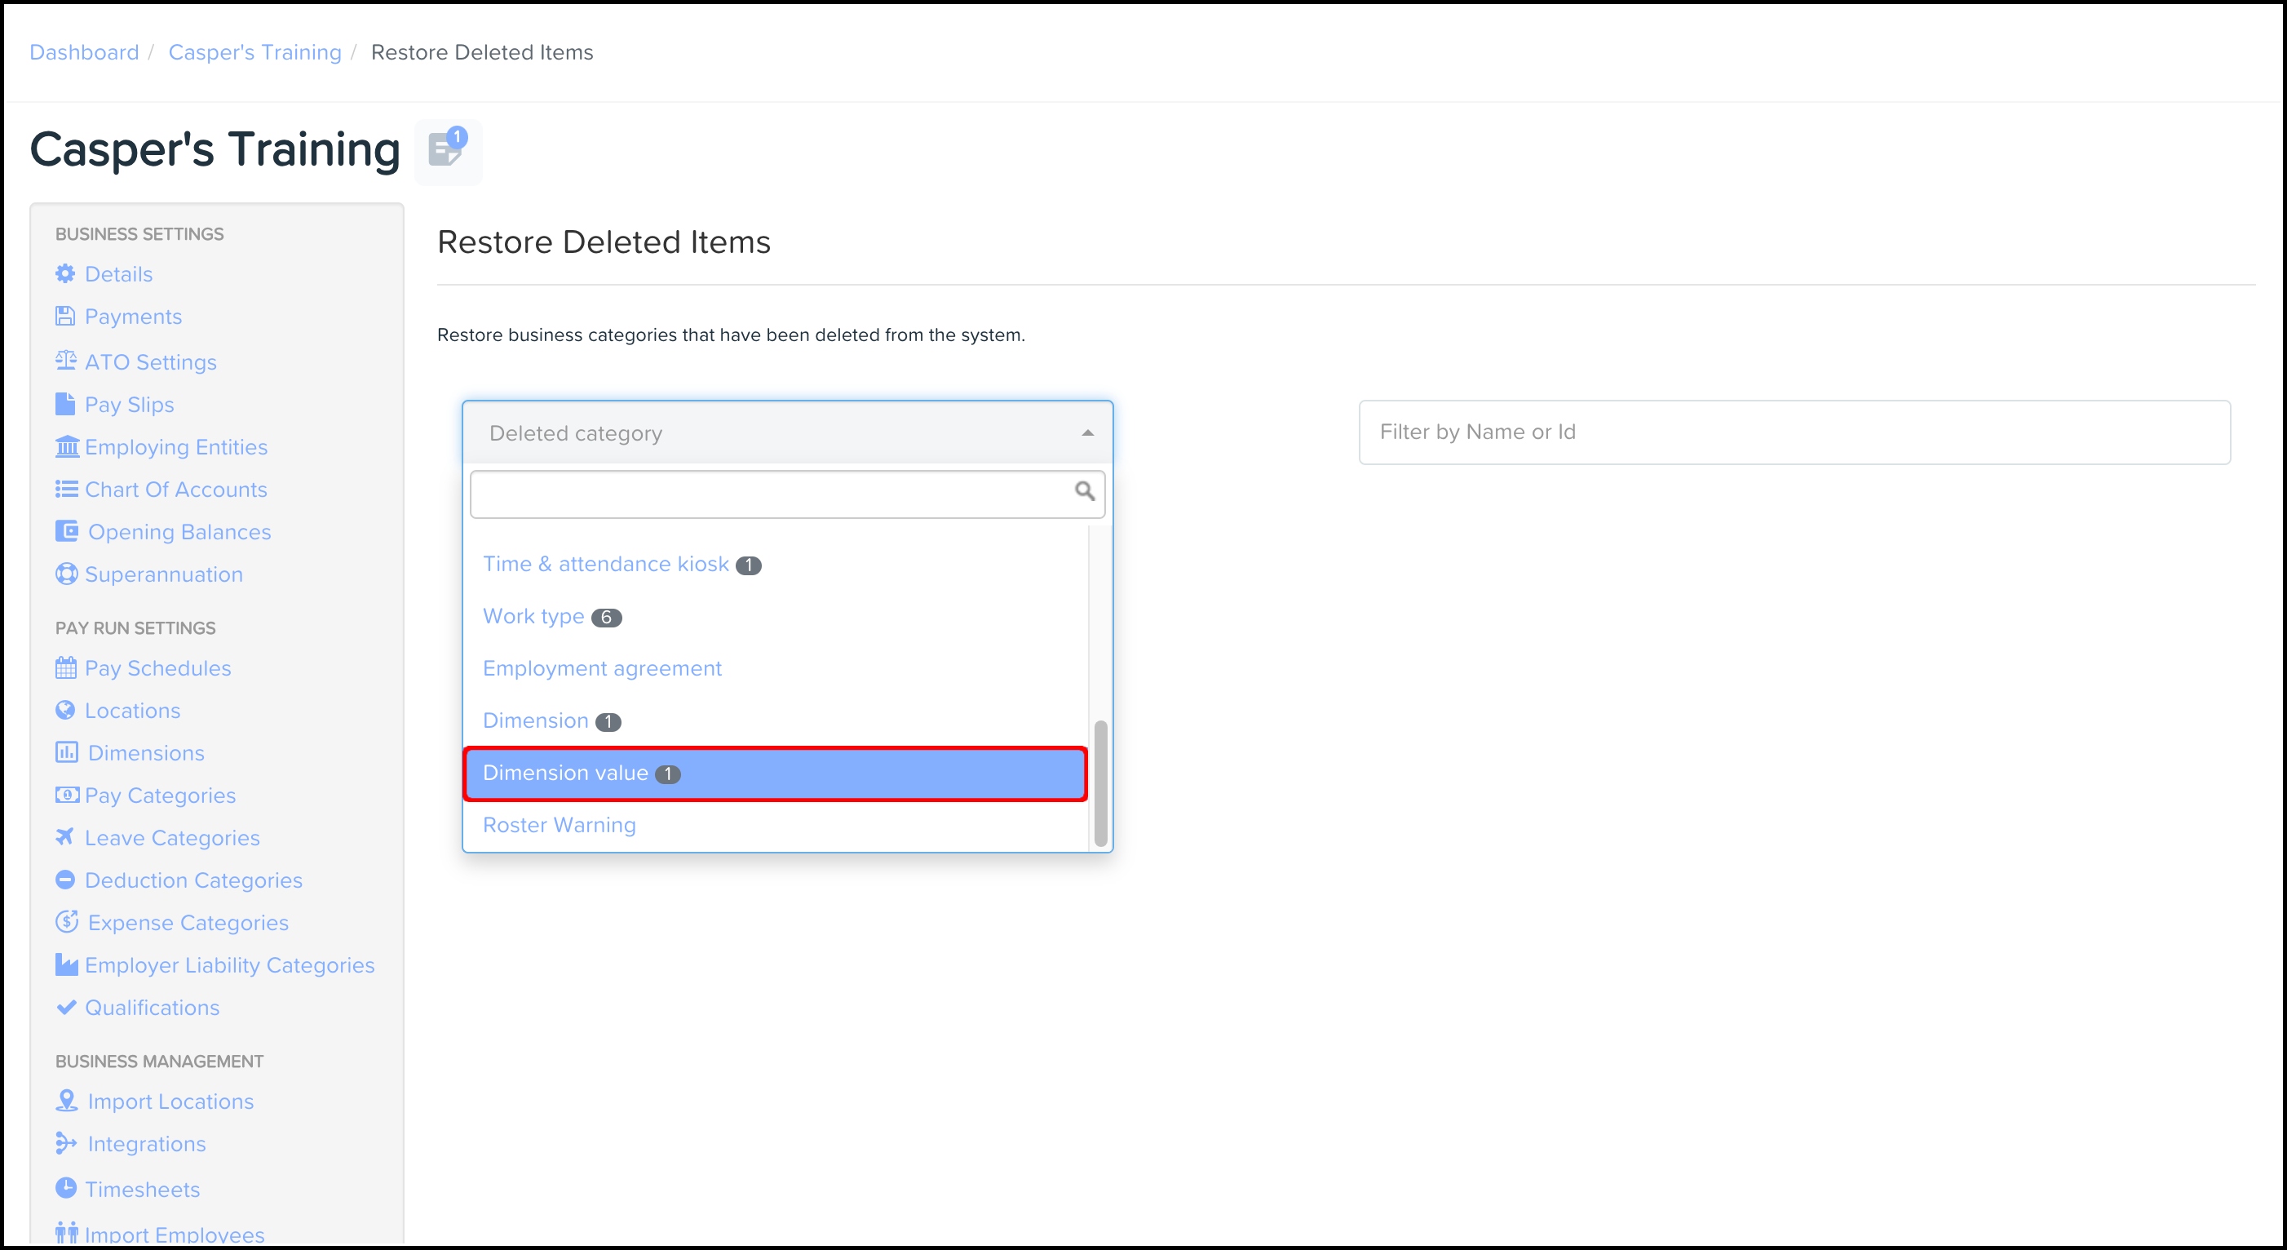This screenshot has width=2287, height=1250.
Task: Select Roster Warning option
Action: [560, 824]
